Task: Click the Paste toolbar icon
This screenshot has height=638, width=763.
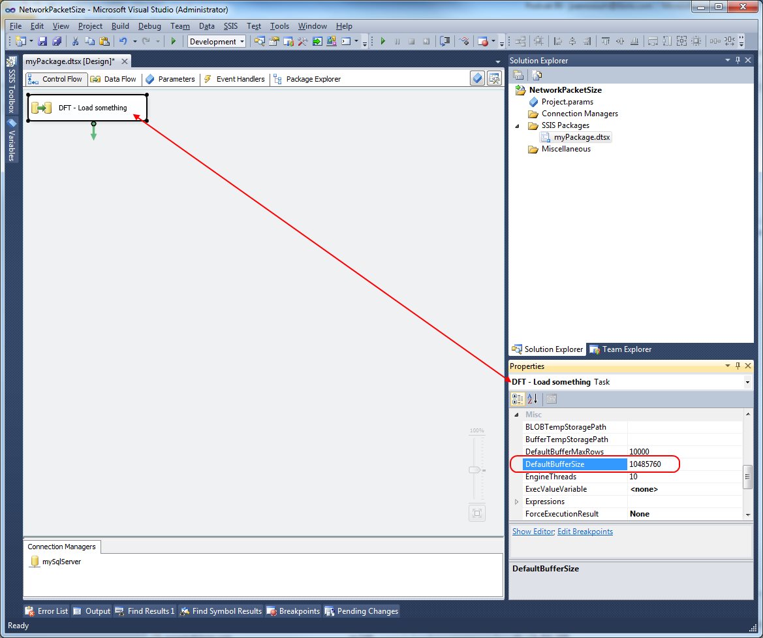Action: [x=104, y=40]
